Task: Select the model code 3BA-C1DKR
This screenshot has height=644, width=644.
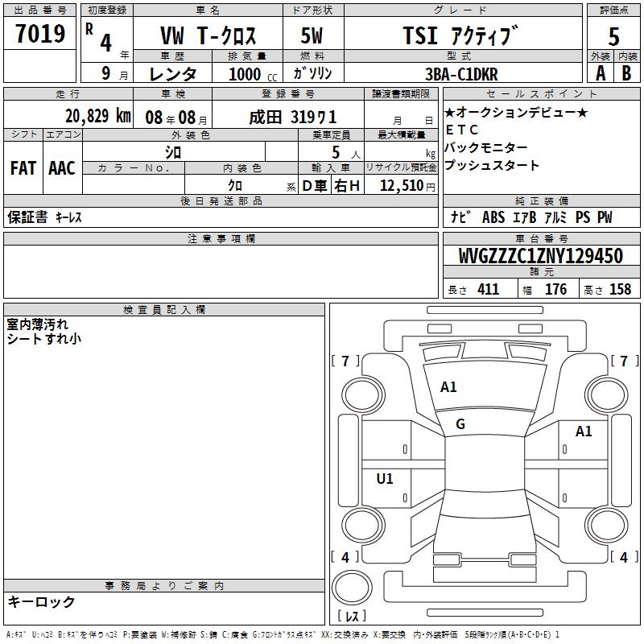Action: [x=461, y=74]
